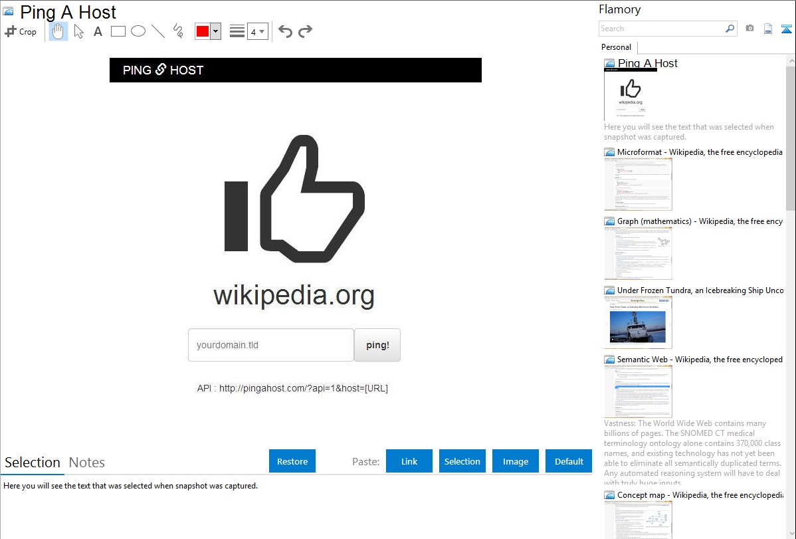The image size is (796, 539).
Task: Open the color picker dropdown arrow
Action: pos(216,31)
